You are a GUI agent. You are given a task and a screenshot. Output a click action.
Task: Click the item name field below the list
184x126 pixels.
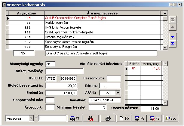tap(101, 53)
